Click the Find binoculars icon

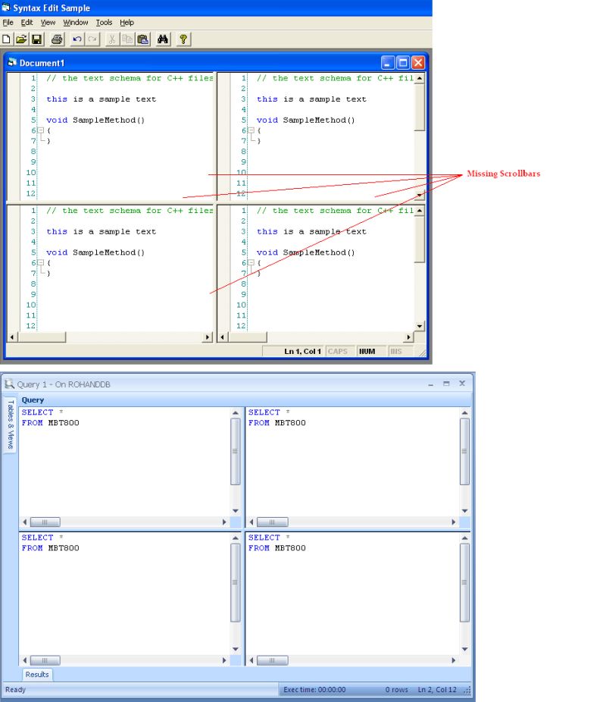(x=163, y=39)
